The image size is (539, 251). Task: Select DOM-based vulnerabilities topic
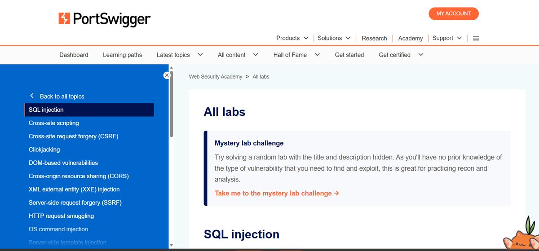(x=63, y=163)
